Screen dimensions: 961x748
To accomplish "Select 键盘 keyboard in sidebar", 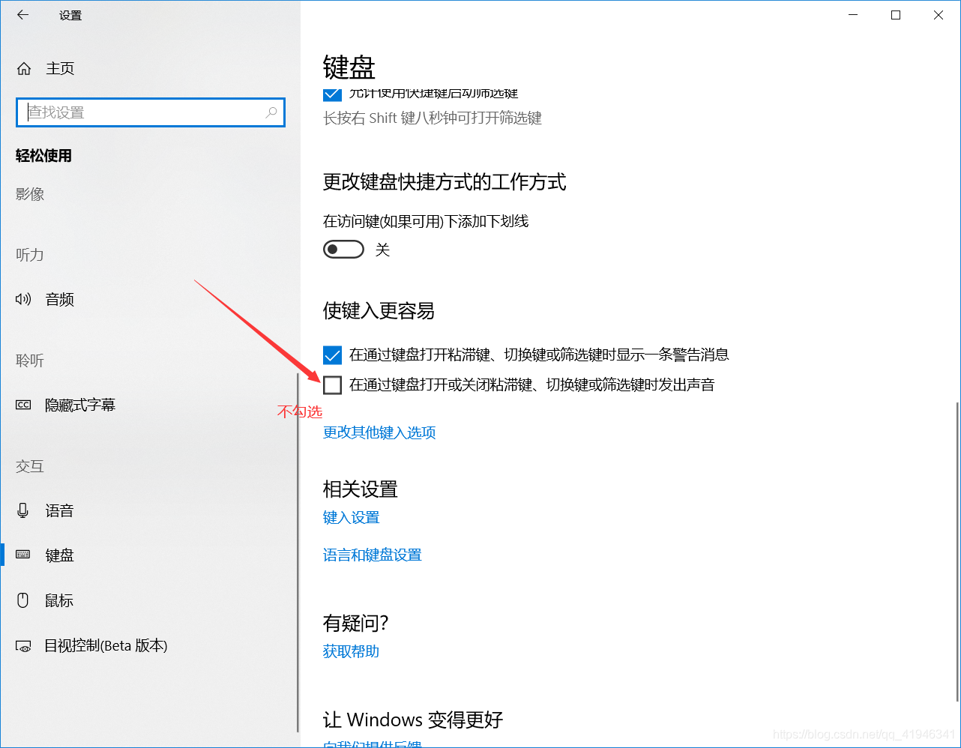I will [x=45, y=555].
